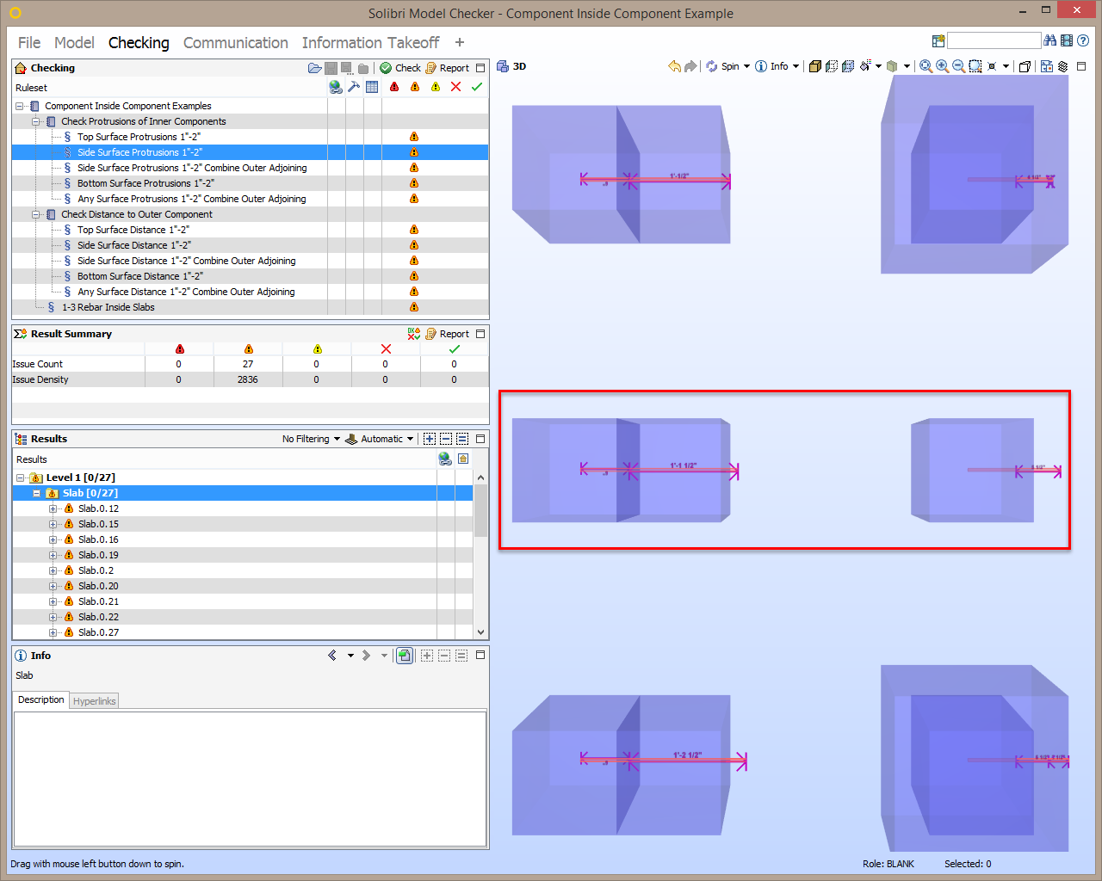Collapse Component Inside Component Examples ruleset

[x=20, y=107]
